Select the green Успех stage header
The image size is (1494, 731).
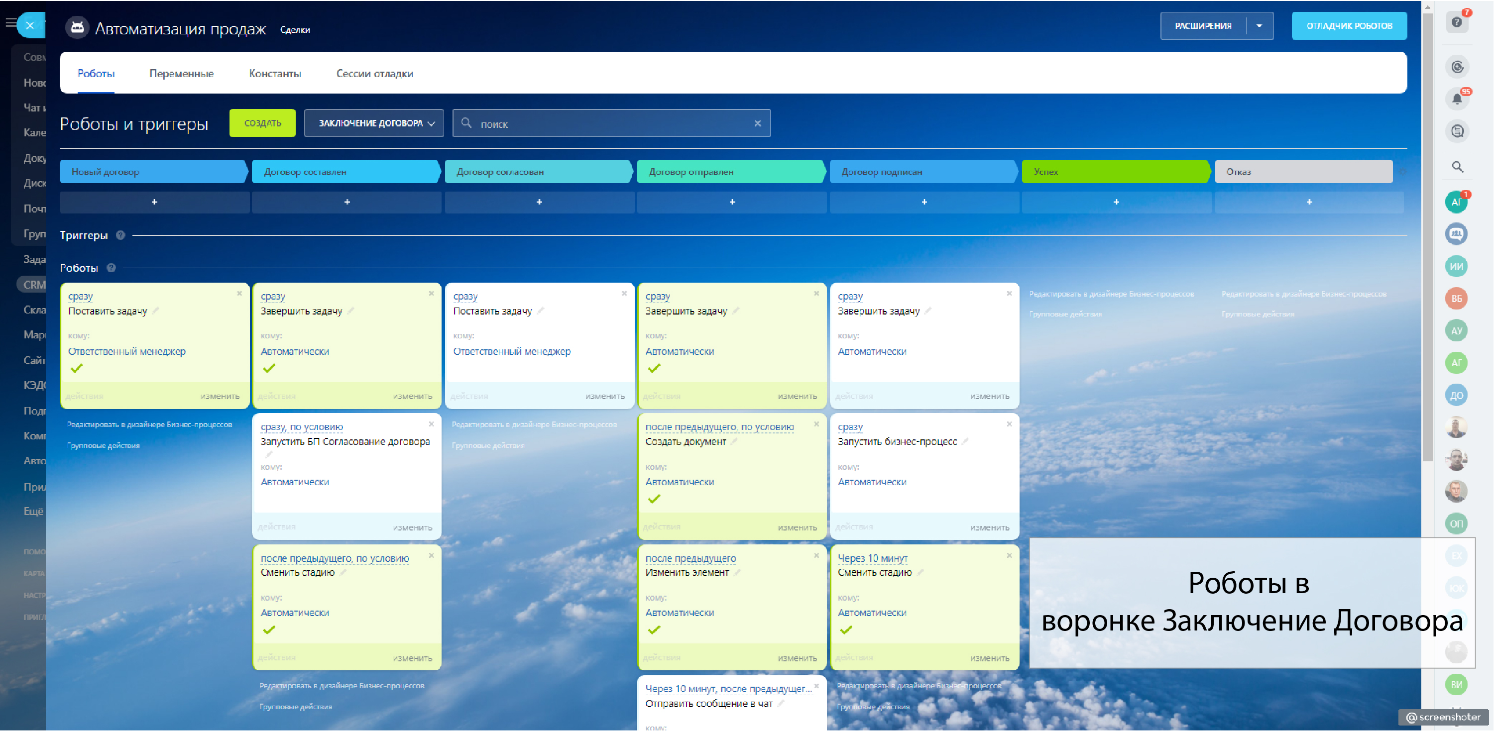(1115, 172)
